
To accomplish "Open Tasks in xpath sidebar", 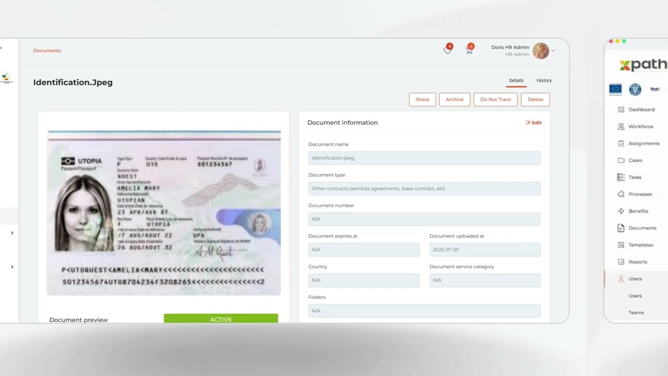I will coord(635,177).
